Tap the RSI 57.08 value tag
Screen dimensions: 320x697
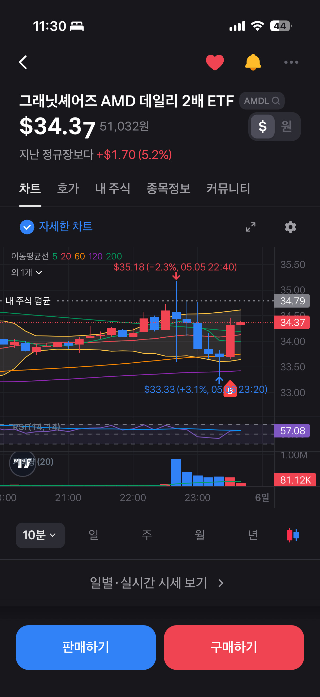292,431
